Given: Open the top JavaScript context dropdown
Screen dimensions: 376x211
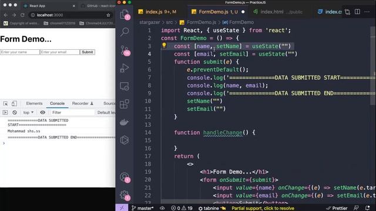Looking at the screenshot, I should click(28, 113).
